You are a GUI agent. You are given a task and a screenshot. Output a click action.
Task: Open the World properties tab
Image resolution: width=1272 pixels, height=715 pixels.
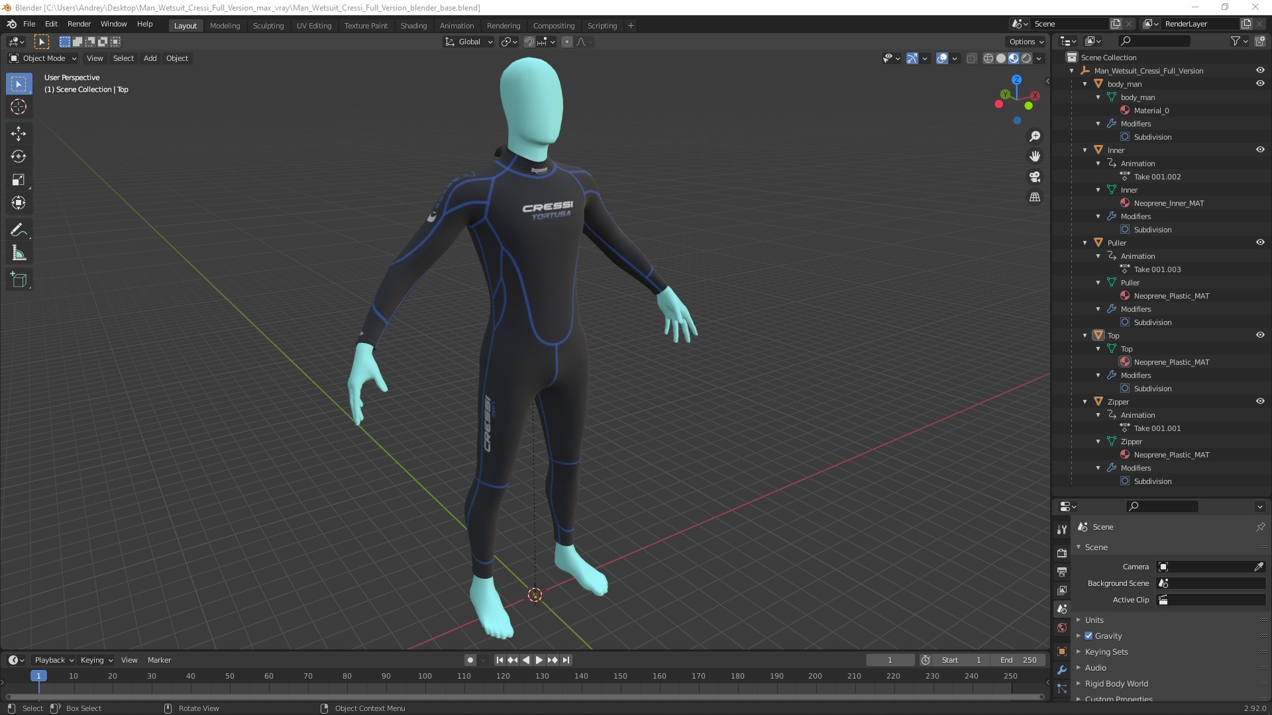point(1062,628)
